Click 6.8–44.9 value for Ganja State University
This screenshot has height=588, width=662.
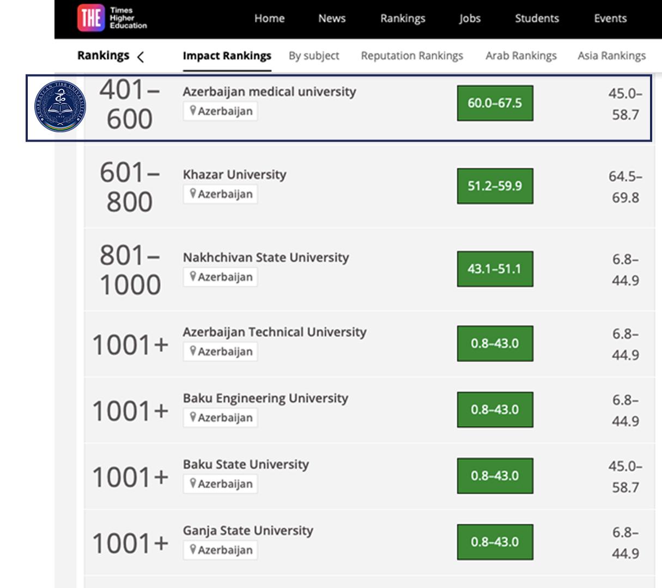(x=625, y=543)
